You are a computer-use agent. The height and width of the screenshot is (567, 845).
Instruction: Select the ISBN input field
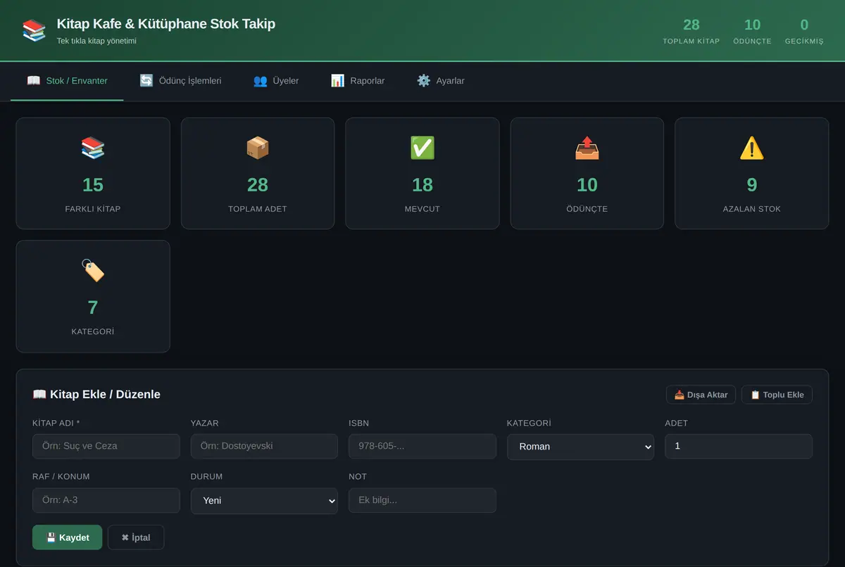point(423,446)
